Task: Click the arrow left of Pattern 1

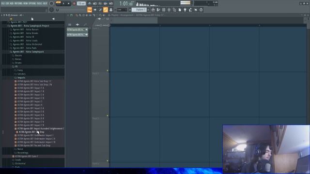Action: (x=130, y=10)
